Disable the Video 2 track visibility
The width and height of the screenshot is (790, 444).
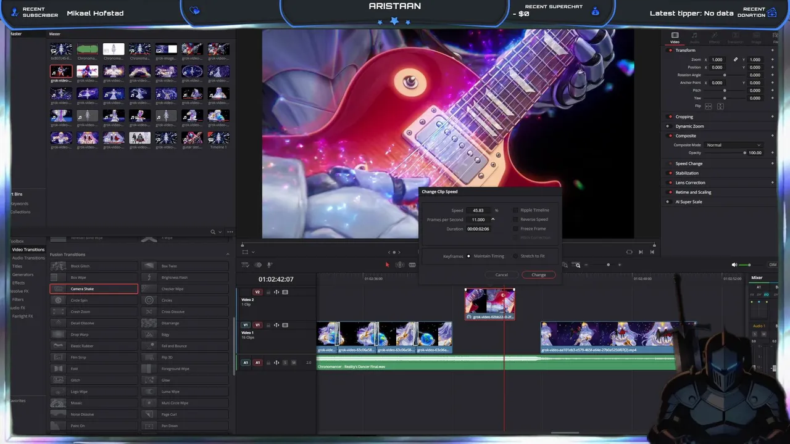click(x=285, y=292)
